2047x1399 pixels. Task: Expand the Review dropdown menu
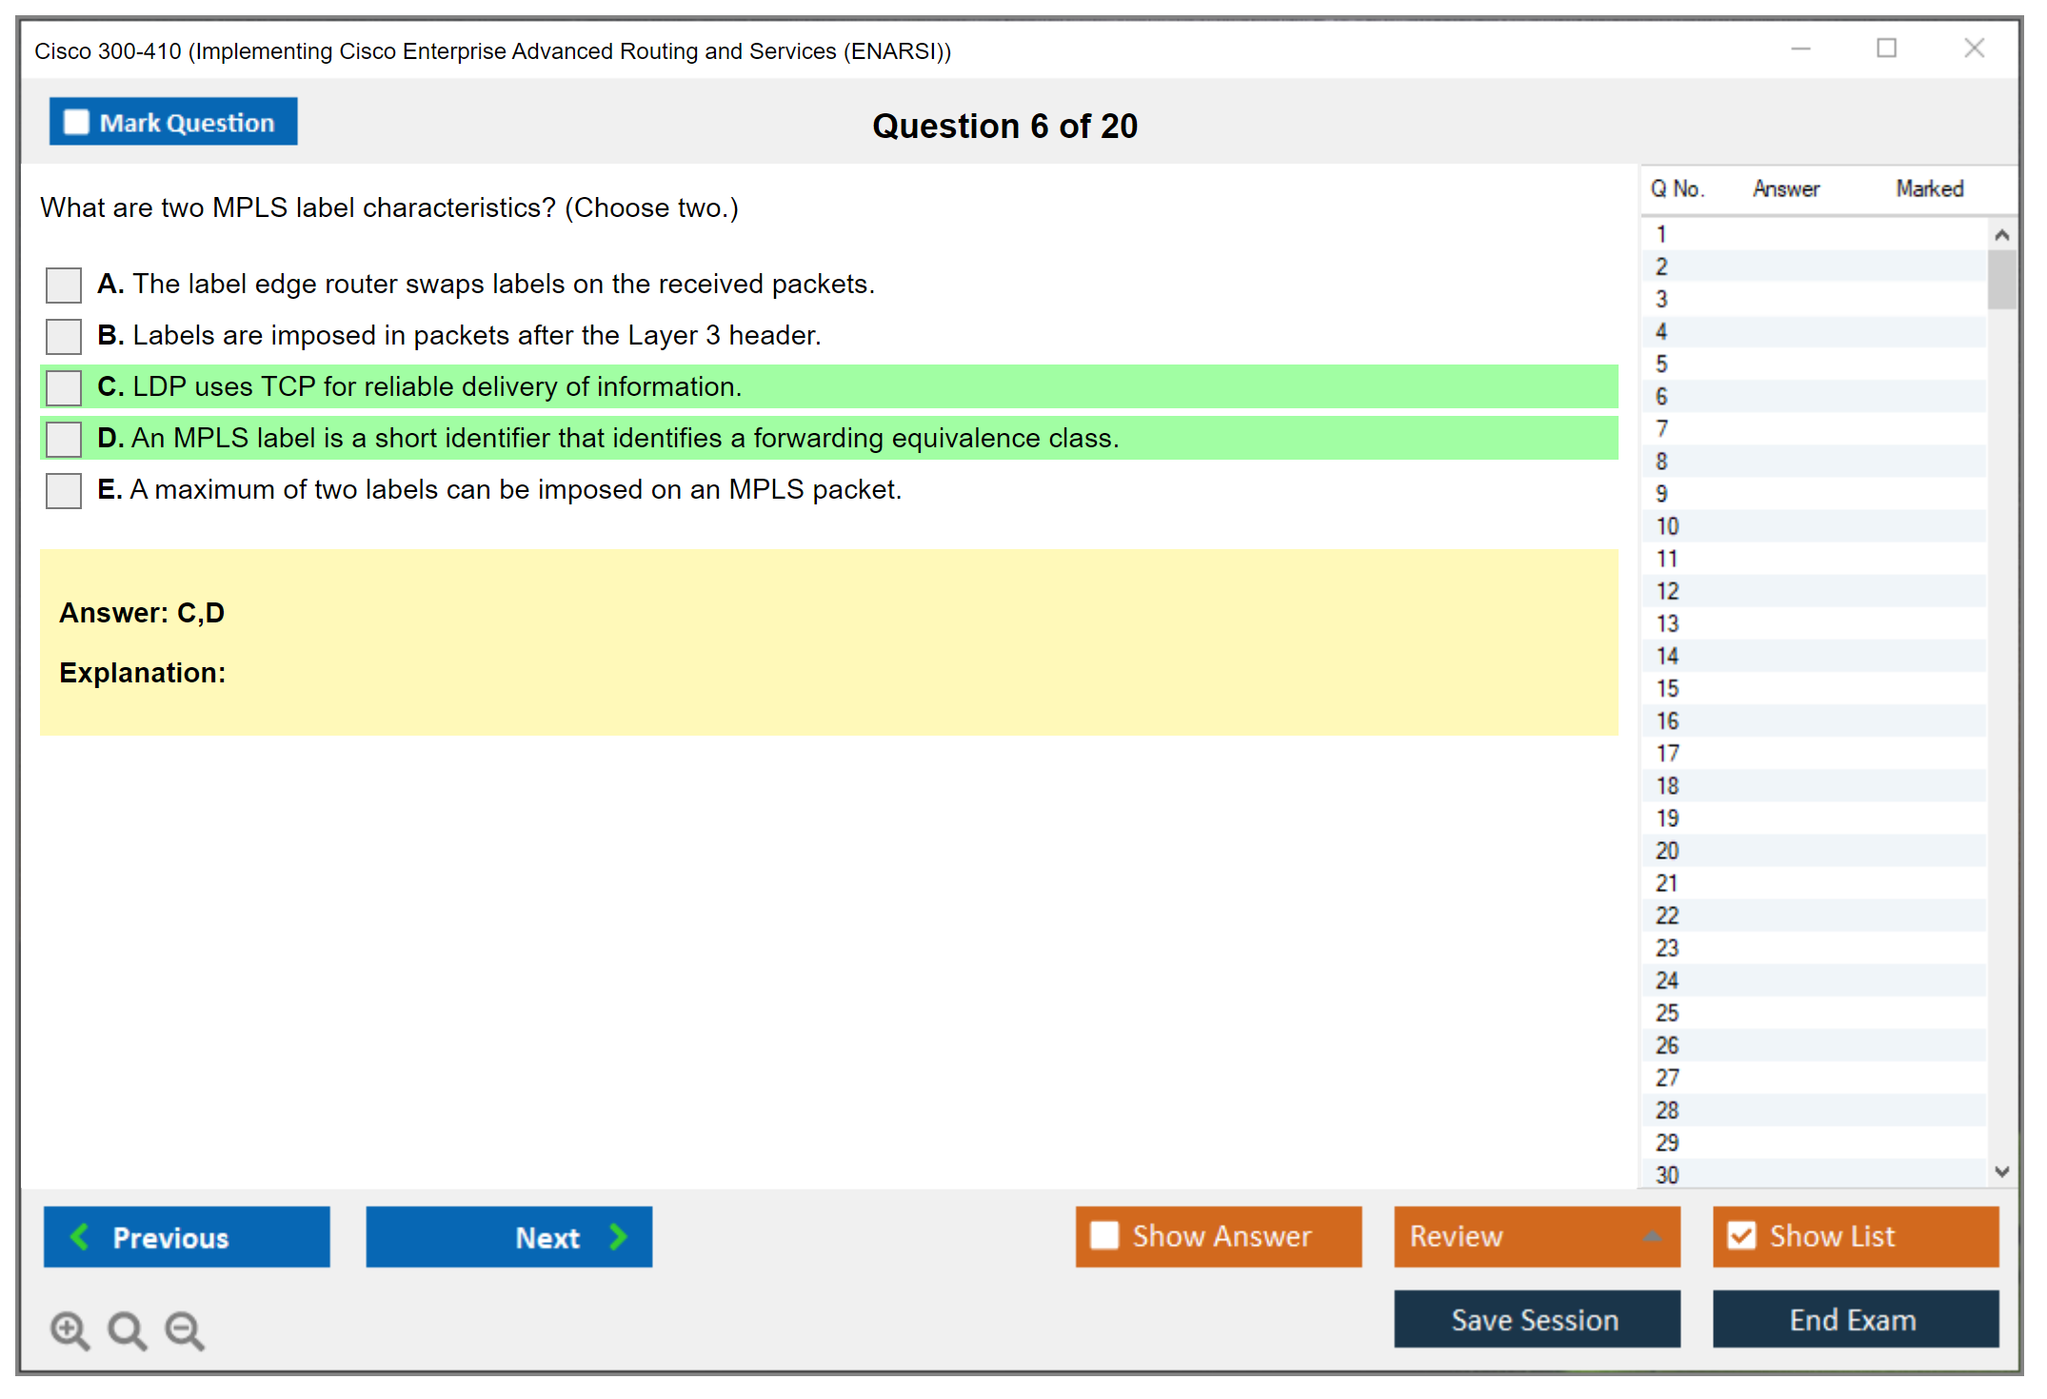[1652, 1235]
